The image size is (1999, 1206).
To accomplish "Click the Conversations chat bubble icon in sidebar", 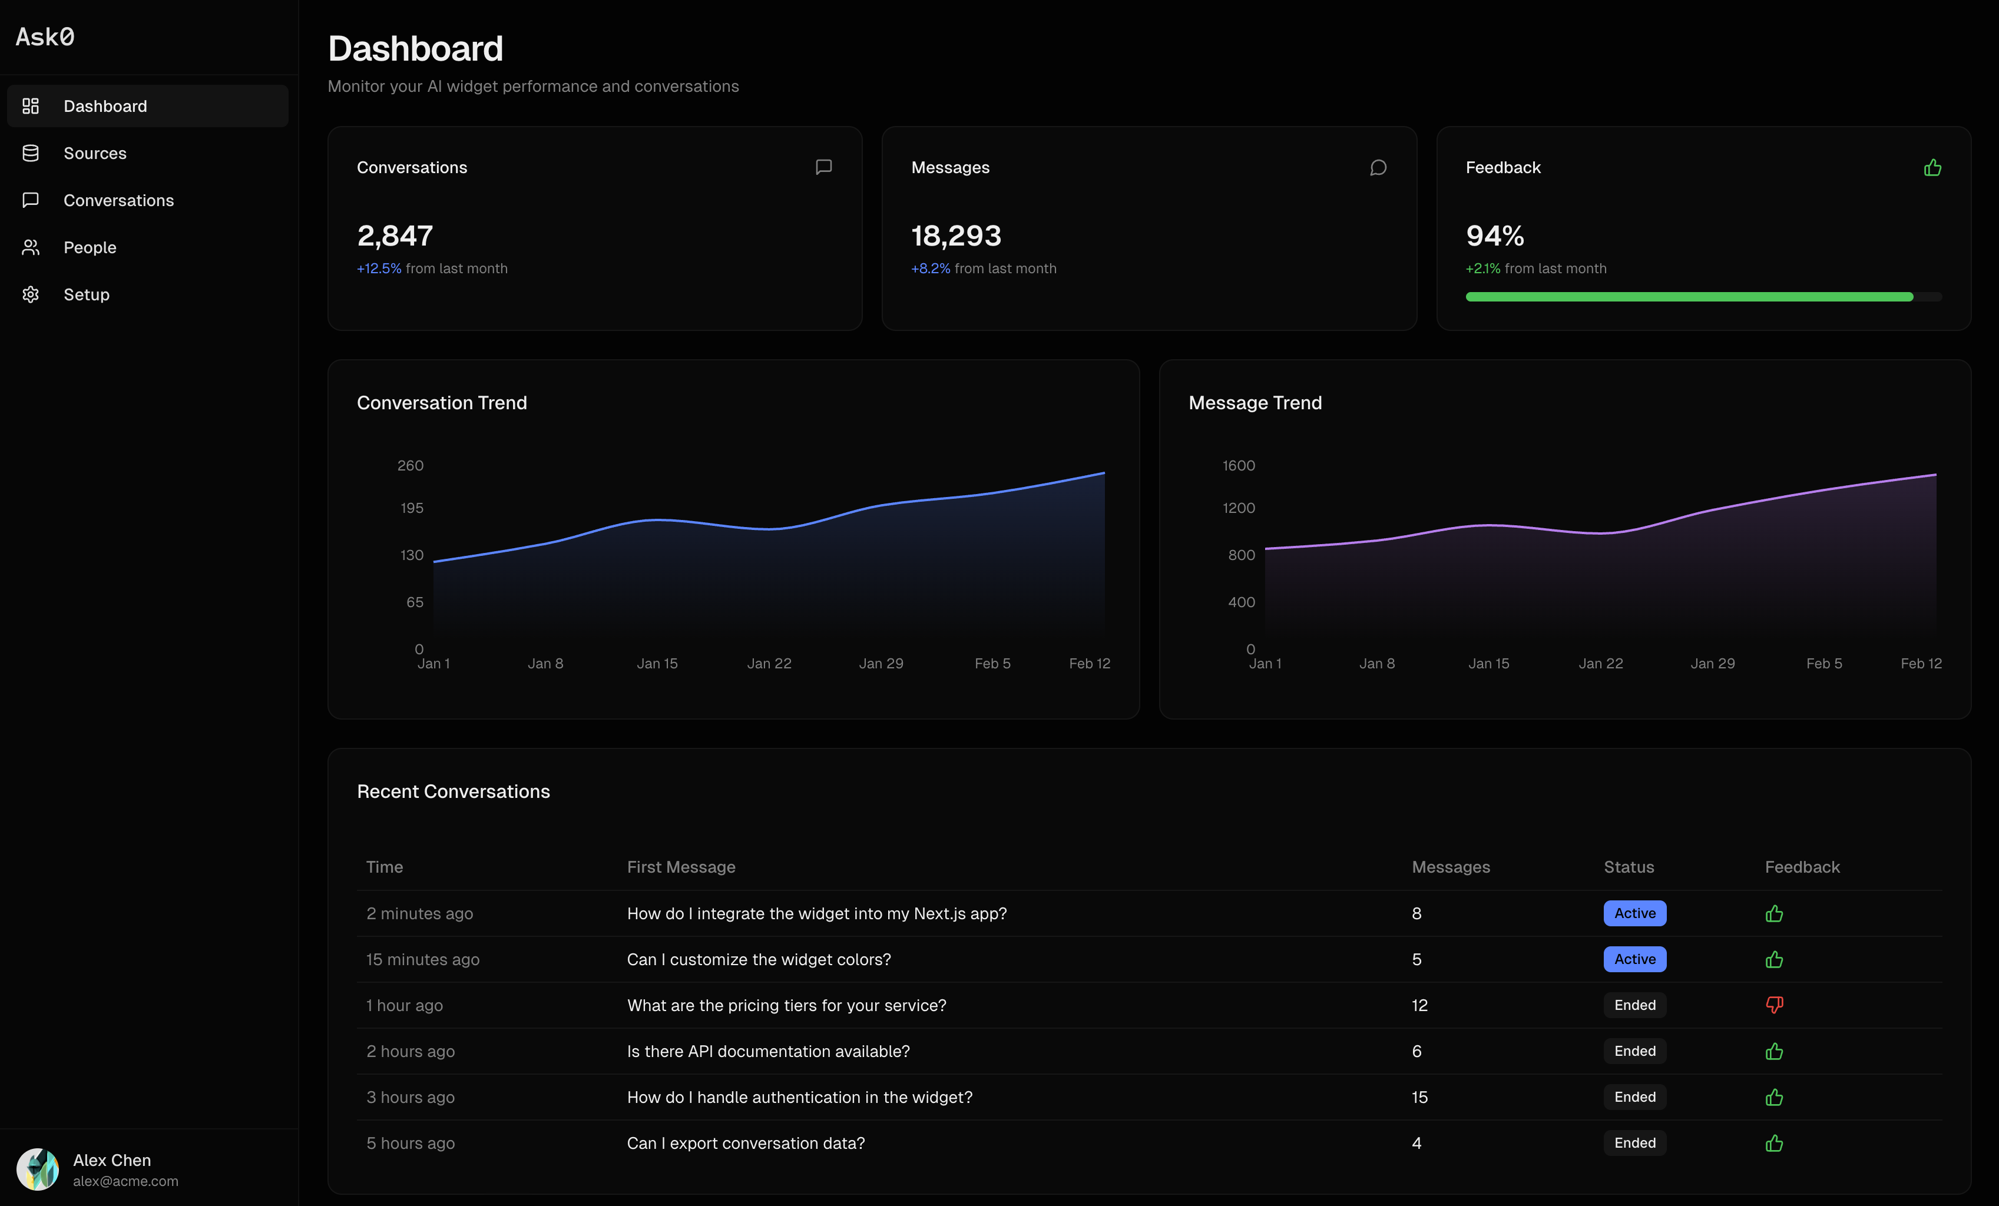I will click(30, 200).
